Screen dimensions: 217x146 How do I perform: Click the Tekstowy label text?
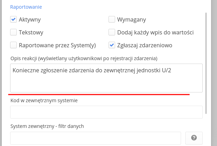(x=31, y=32)
